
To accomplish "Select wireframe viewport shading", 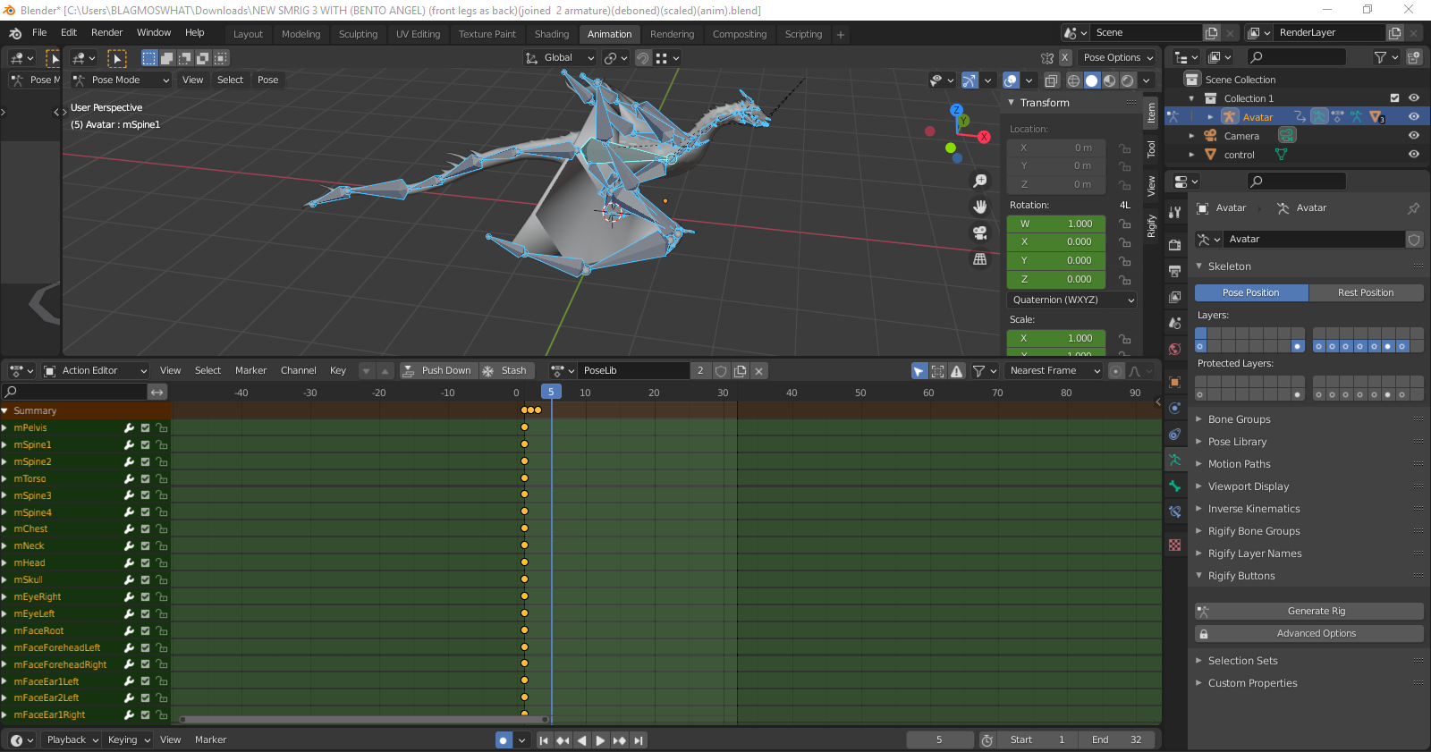I will click(x=1074, y=80).
